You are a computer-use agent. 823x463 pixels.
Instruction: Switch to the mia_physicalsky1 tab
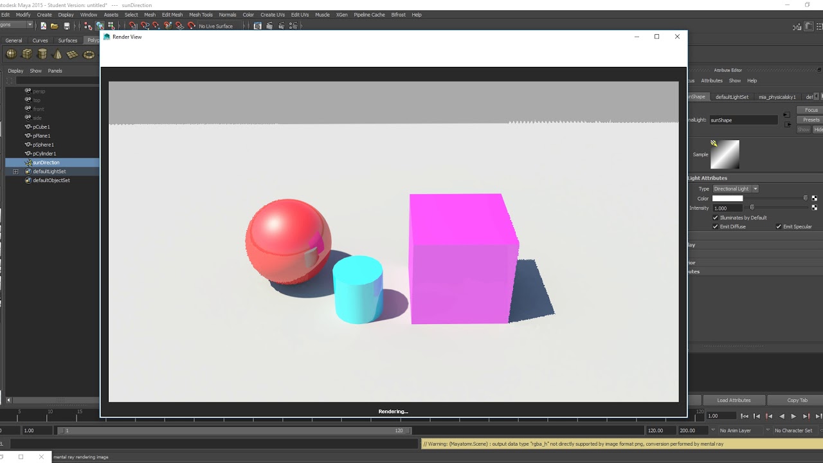[777, 97]
